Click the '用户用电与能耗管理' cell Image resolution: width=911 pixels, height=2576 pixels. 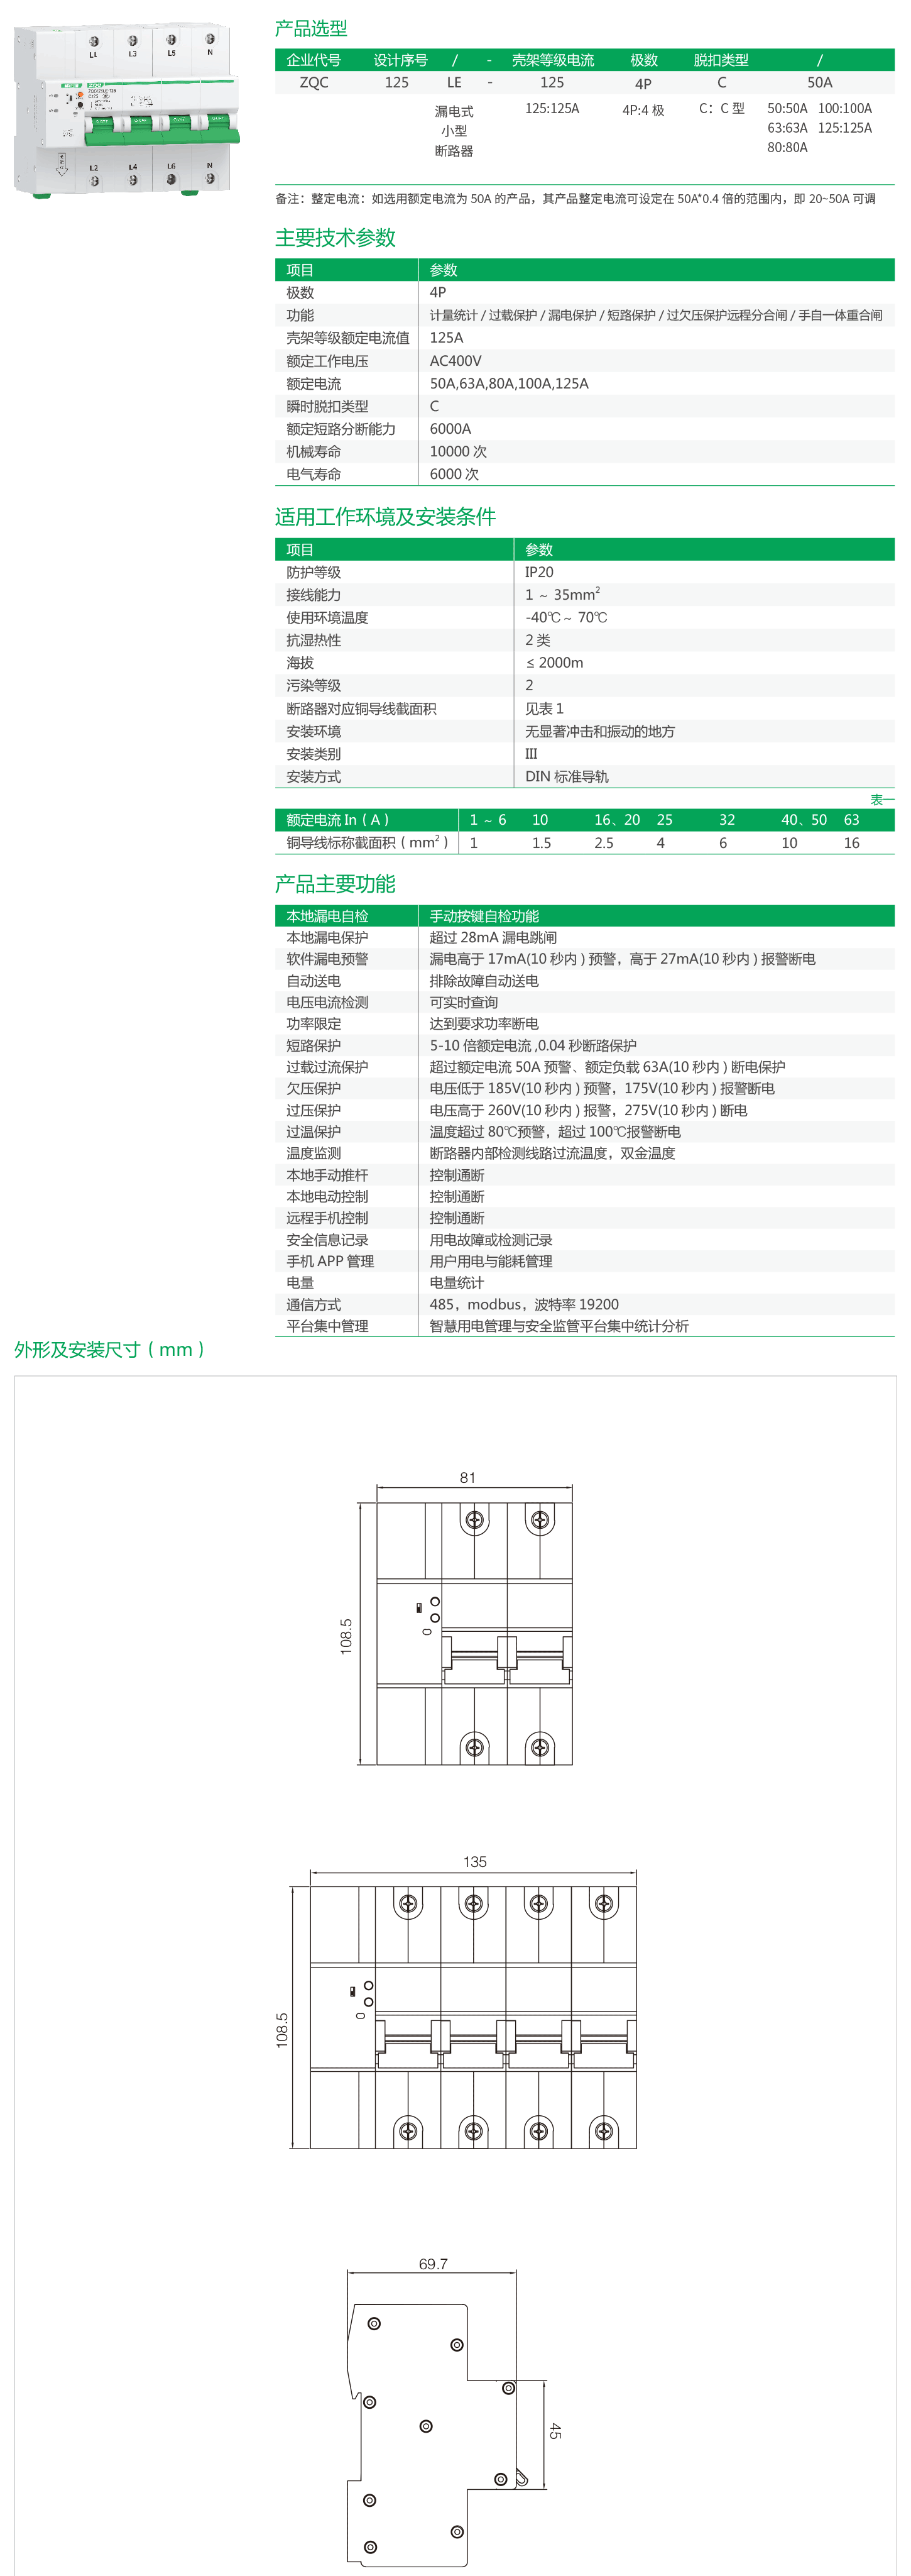(491, 1261)
